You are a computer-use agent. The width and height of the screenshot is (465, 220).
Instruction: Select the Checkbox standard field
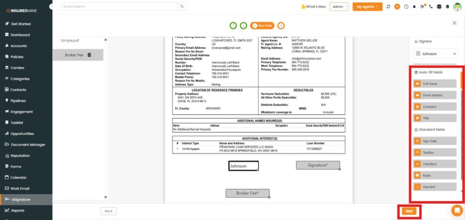[x=435, y=164]
